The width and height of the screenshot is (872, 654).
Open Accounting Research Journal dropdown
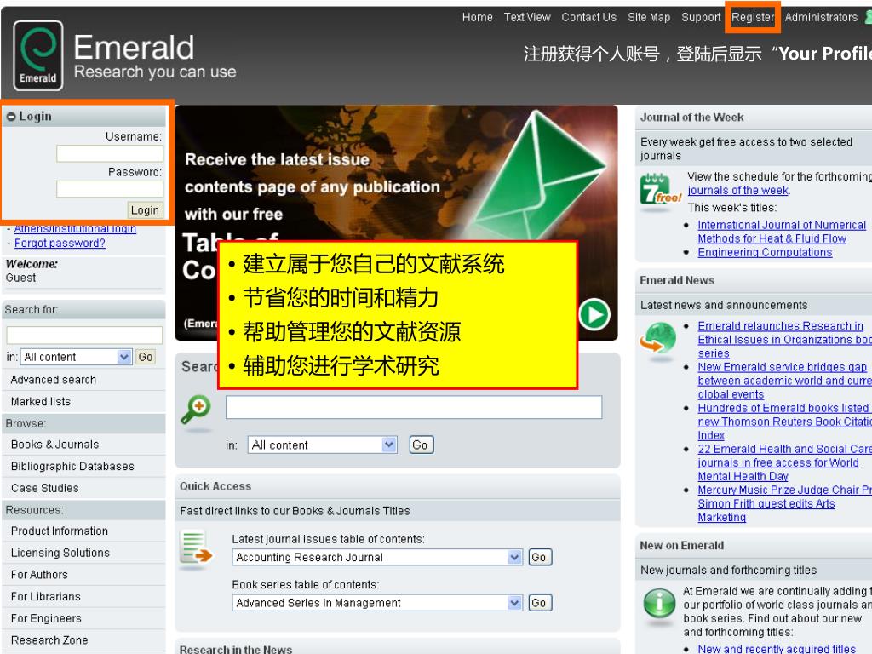[377, 557]
